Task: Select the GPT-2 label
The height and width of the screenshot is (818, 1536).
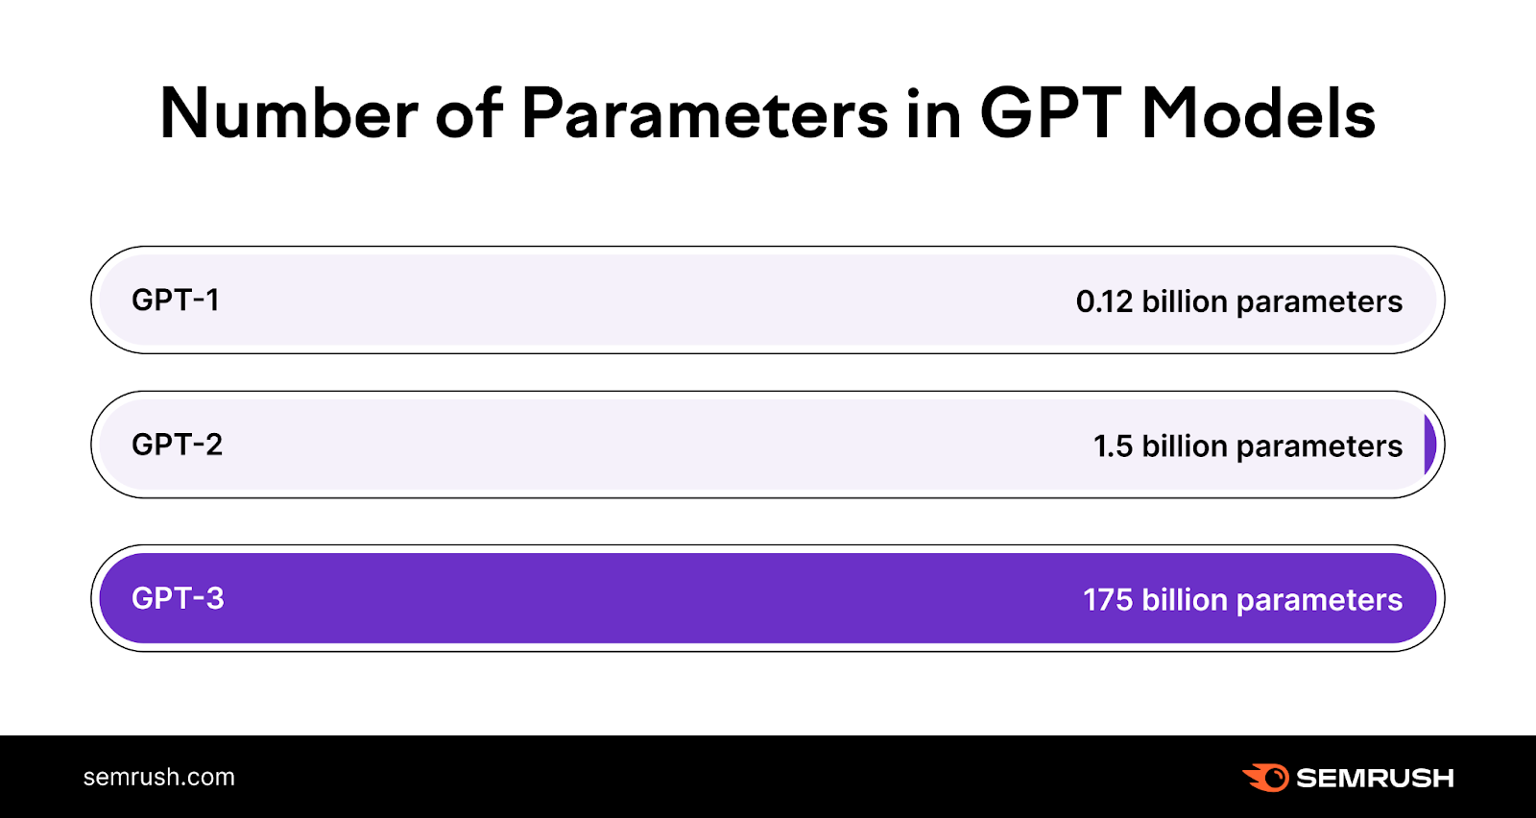Action: pyautogui.click(x=178, y=445)
